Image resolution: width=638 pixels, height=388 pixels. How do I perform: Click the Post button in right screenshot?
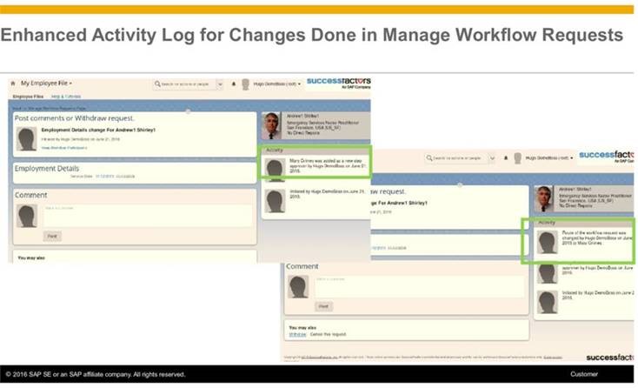[x=324, y=306]
